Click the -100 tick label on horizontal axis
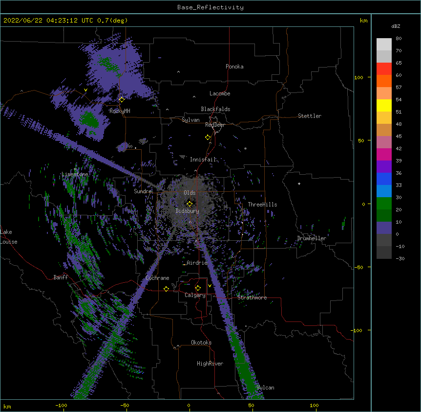Screen dimensions: 421x412 click(x=61, y=405)
